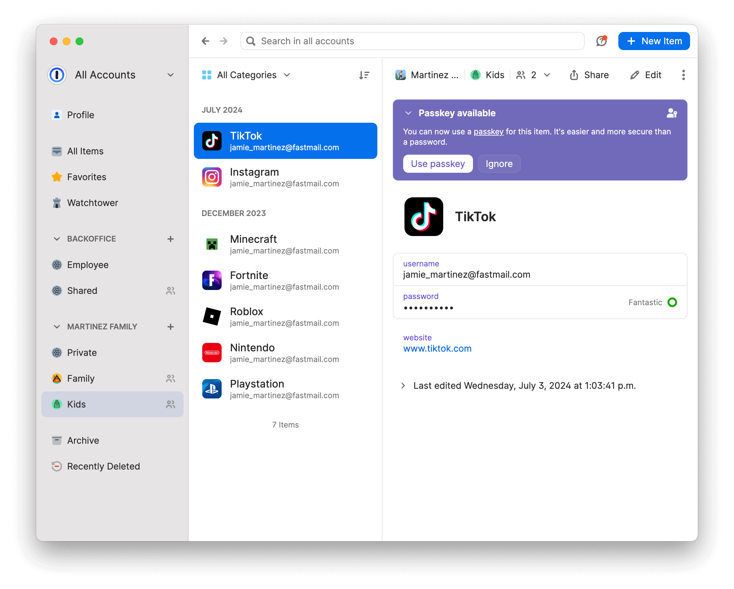Go back with the left arrow
734x589 pixels.
pyautogui.click(x=205, y=41)
